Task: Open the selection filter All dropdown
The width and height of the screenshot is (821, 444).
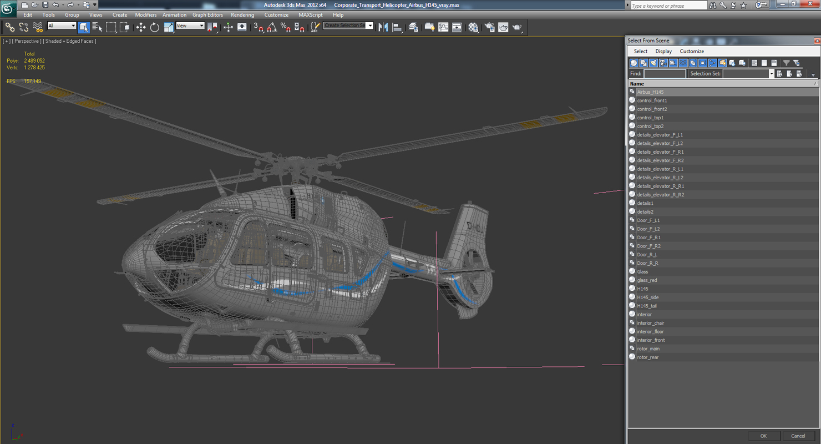Action: (62, 26)
